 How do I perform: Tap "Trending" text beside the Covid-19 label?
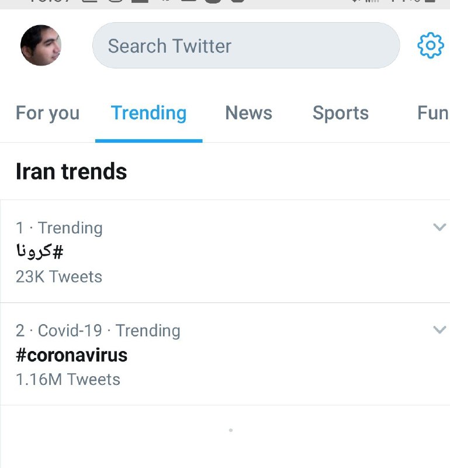(x=148, y=331)
